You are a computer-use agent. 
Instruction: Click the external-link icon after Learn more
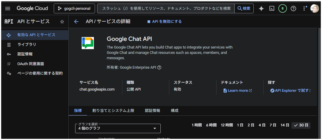tap(250, 91)
